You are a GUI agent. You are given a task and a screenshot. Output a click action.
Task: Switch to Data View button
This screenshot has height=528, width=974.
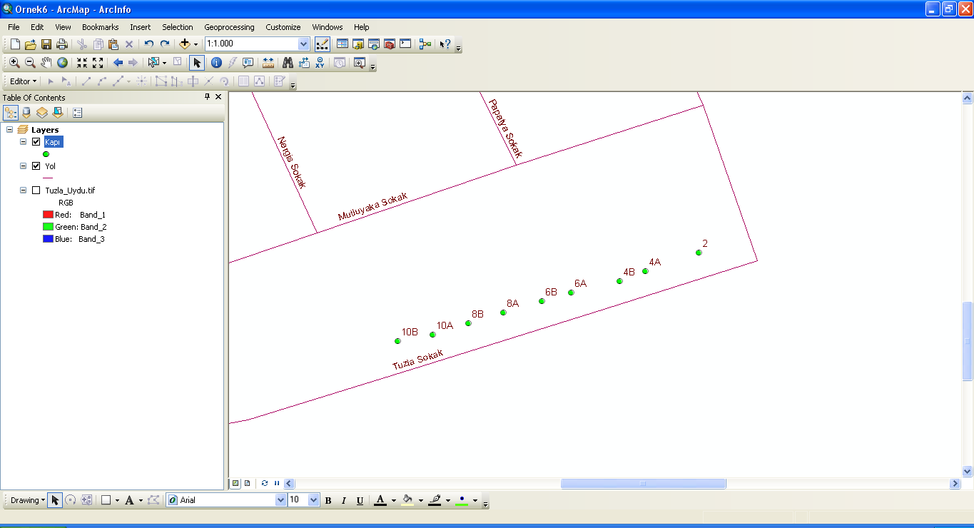click(235, 483)
